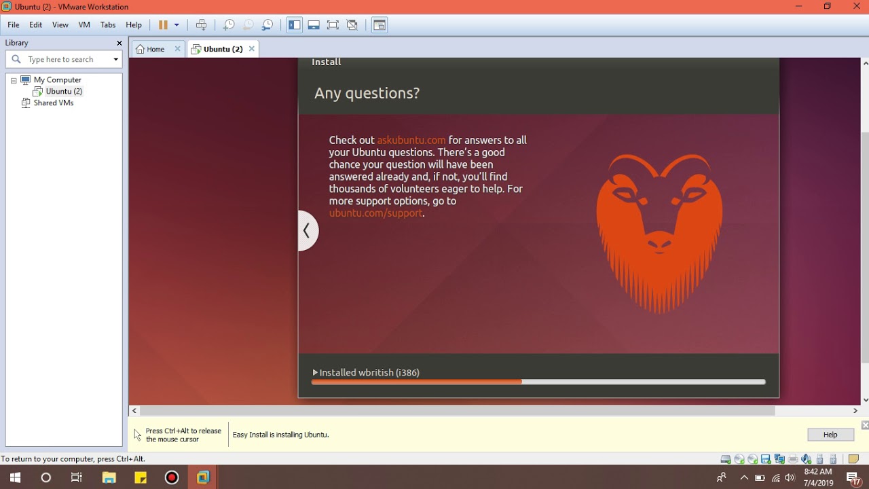Click the VM view scroll up arrow
The height and width of the screenshot is (489, 869).
coord(865,63)
